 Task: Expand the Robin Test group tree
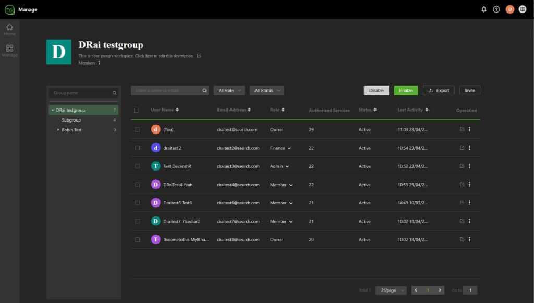[x=58, y=130]
